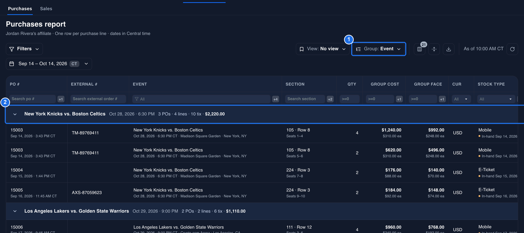The width and height of the screenshot is (524, 233).
Task: Click the calendar icon of date range
Action: click(x=12, y=64)
